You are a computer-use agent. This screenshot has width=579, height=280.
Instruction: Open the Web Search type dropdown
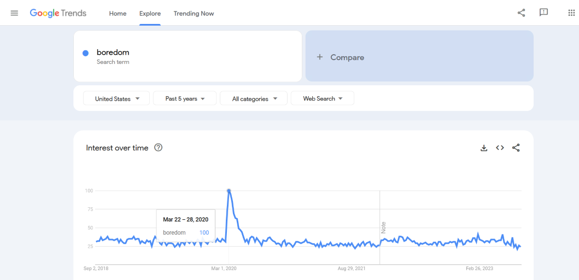tap(323, 98)
